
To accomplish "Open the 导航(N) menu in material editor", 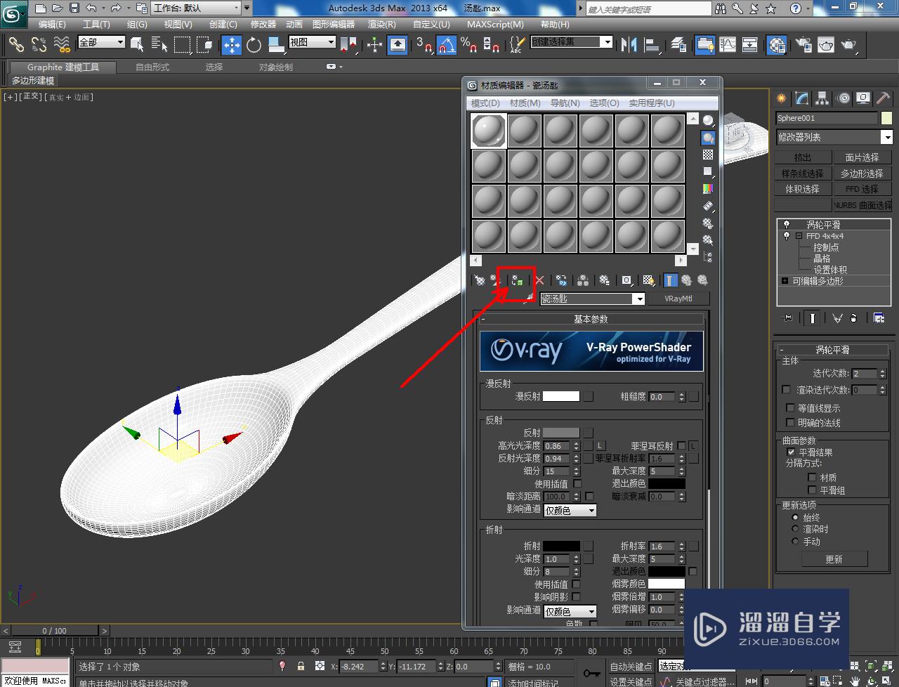I will click(565, 103).
